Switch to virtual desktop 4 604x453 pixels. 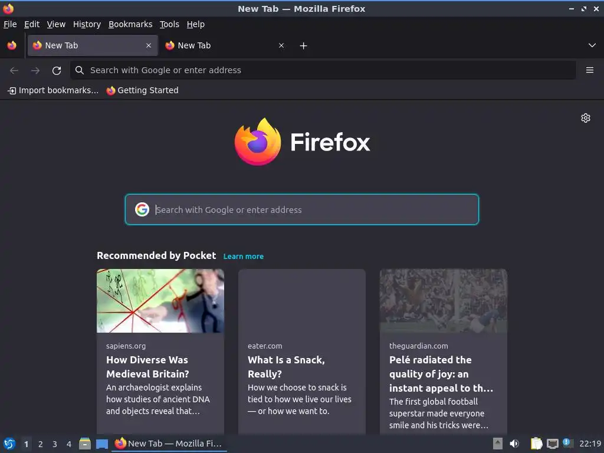[x=69, y=444]
